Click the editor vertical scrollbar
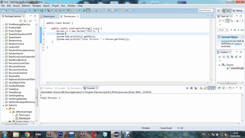The height and width of the screenshot is (138, 245). tap(211, 50)
